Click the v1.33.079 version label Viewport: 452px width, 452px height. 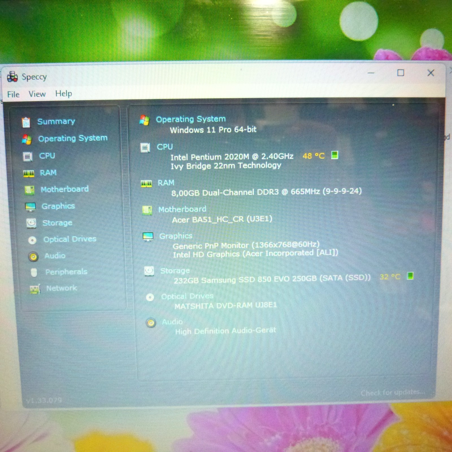pyautogui.click(x=44, y=400)
